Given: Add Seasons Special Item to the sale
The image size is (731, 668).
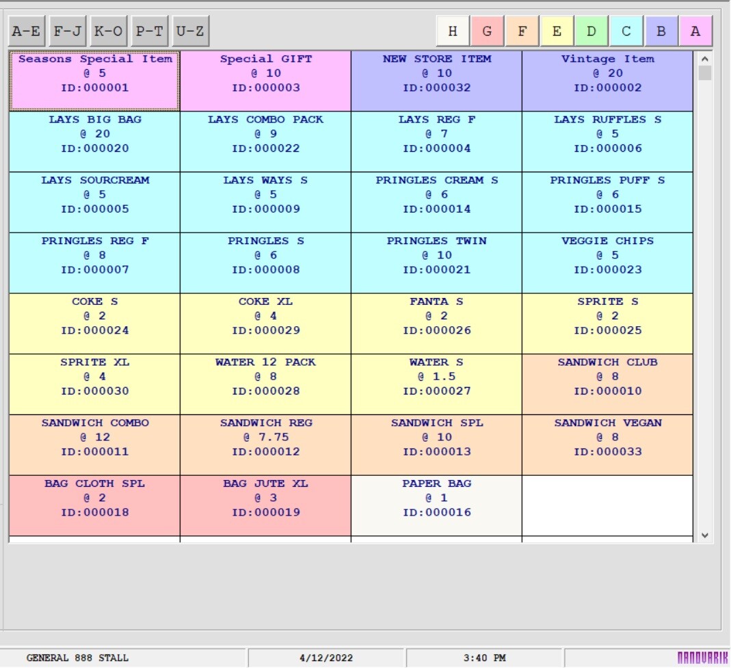Looking at the screenshot, I should (x=94, y=81).
